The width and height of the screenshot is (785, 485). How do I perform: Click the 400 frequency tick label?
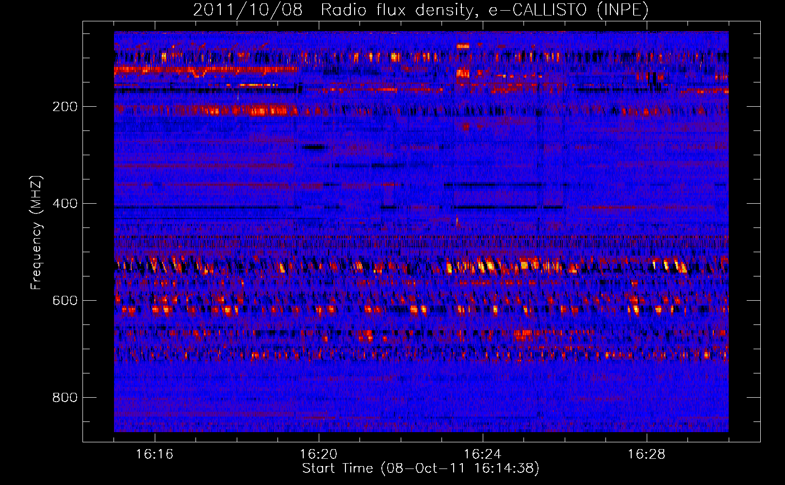65,204
